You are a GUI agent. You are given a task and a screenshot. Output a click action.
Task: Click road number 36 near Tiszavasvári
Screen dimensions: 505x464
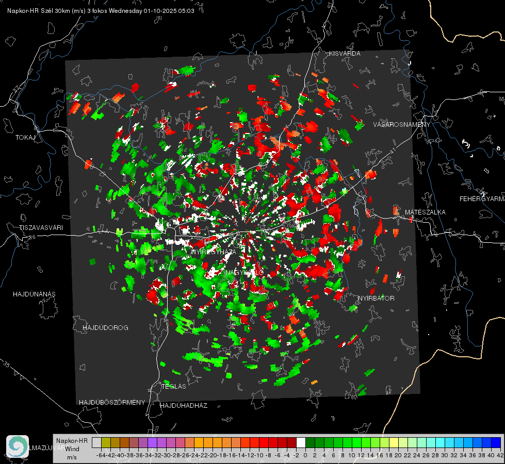pyautogui.click(x=32, y=237)
